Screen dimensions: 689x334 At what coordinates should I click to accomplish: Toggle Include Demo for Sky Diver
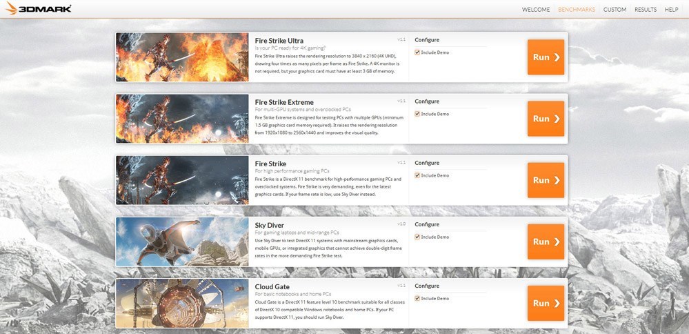pyautogui.click(x=417, y=237)
